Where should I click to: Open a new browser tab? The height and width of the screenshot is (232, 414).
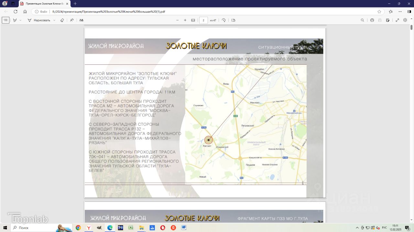[x=75, y=4]
